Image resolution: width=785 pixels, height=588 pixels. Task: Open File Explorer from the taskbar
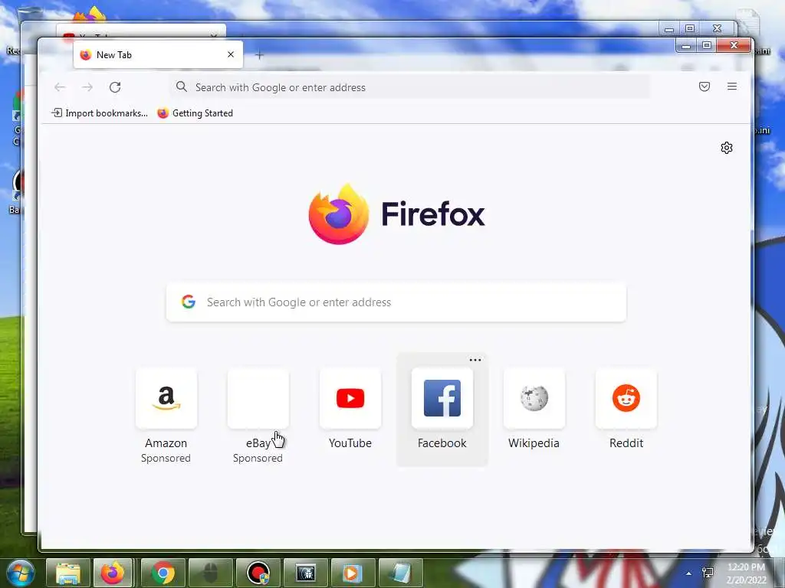tap(68, 573)
